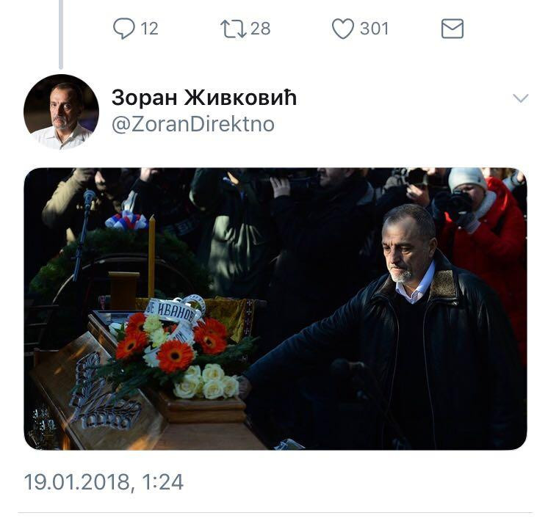Open the attached tweet photo
The height and width of the screenshot is (524, 548).
point(275,308)
